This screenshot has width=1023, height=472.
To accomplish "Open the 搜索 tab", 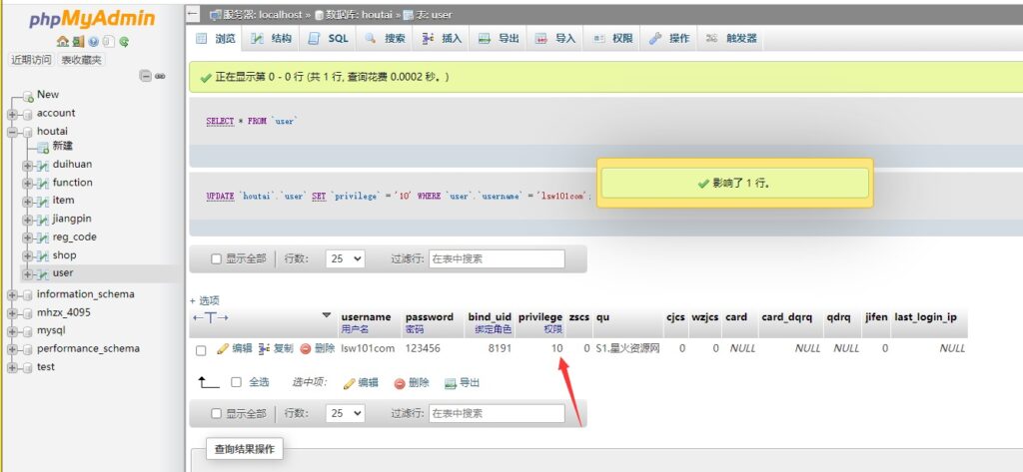I will (386, 39).
